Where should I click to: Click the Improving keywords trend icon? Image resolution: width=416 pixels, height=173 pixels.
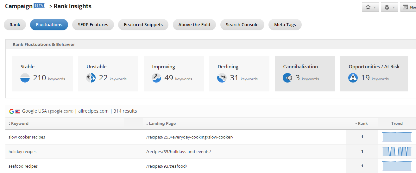coord(156,78)
